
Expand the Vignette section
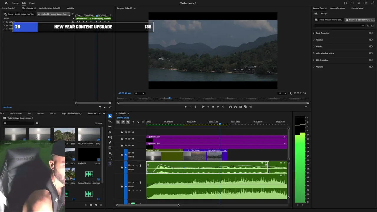[314, 67]
